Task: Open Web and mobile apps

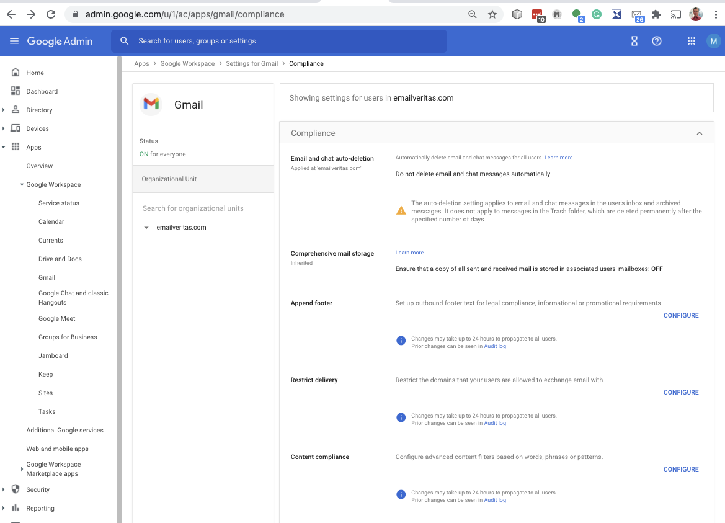Action: click(57, 449)
